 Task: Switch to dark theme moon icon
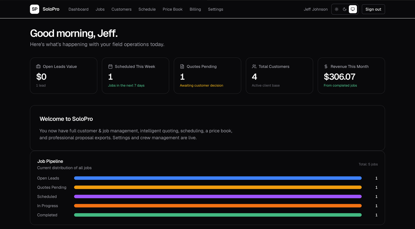(345, 9)
